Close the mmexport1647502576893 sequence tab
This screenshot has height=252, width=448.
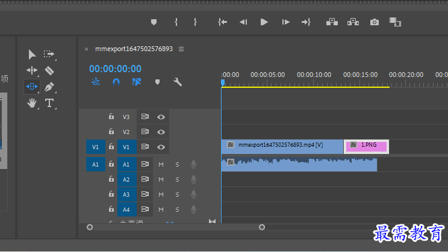tap(86, 49)
